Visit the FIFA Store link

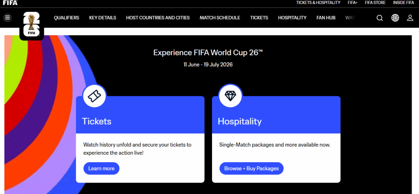376,2
